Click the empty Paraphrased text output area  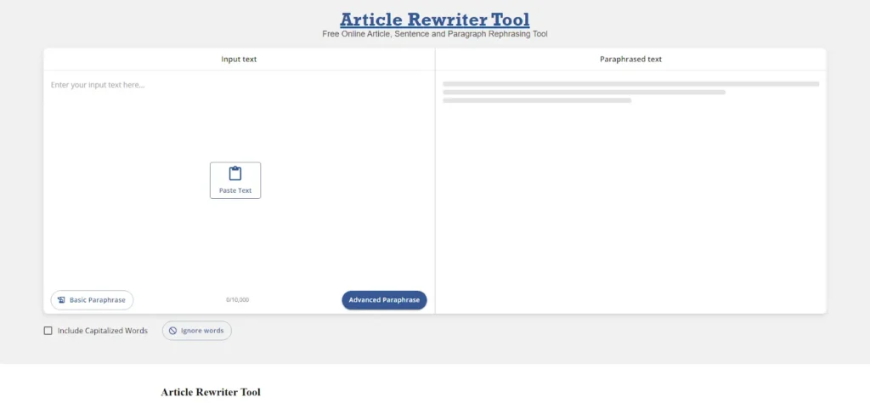630,213
